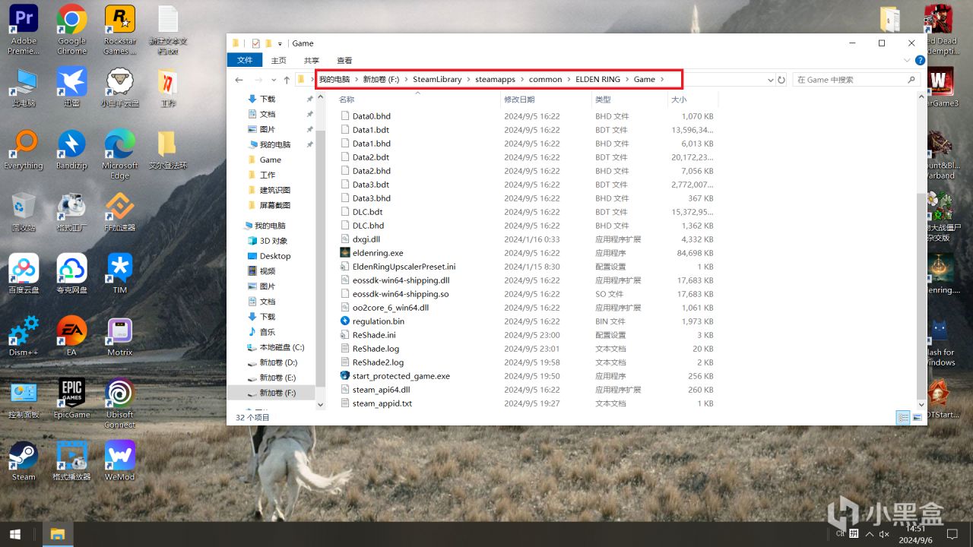This screenshot has height=547, width=973.
Task: Select the Steam desktop icon
Action: point(24,460)
